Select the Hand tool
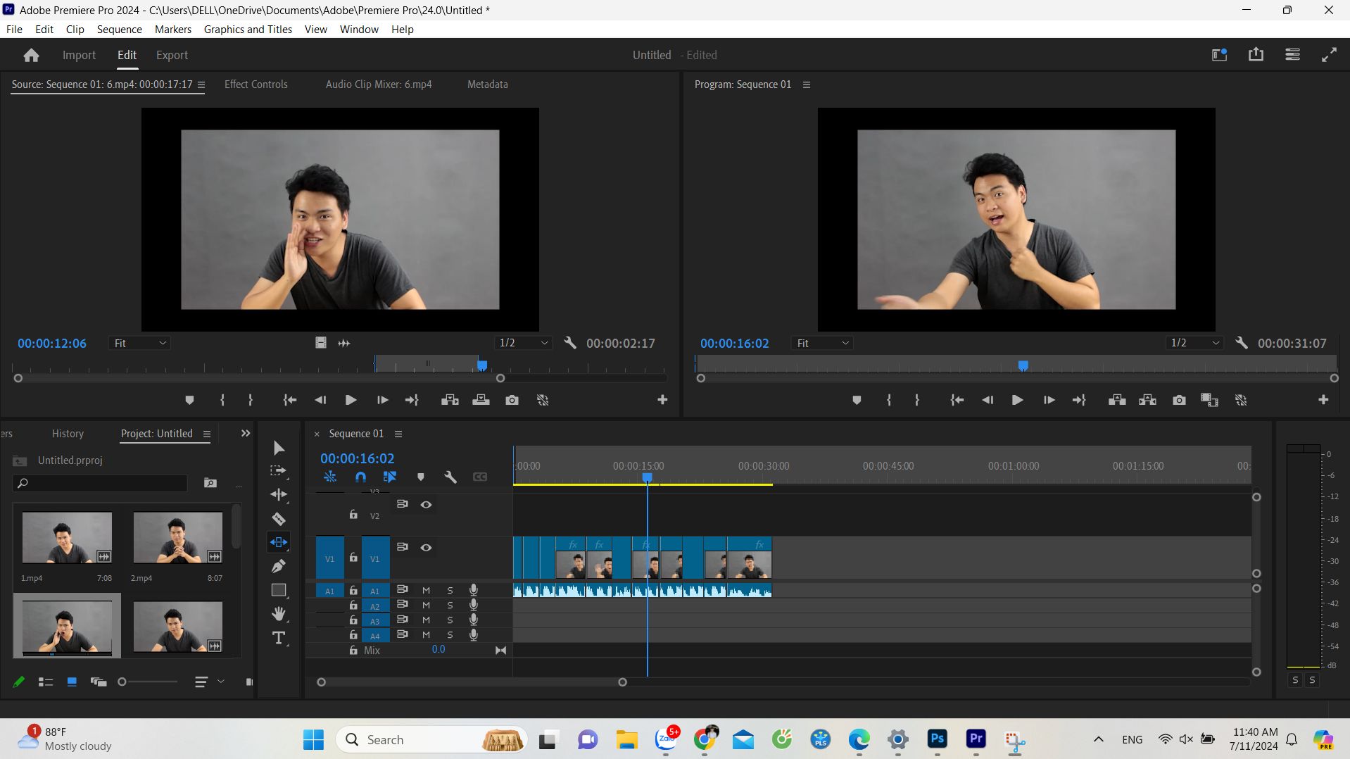 coord(279,614)
